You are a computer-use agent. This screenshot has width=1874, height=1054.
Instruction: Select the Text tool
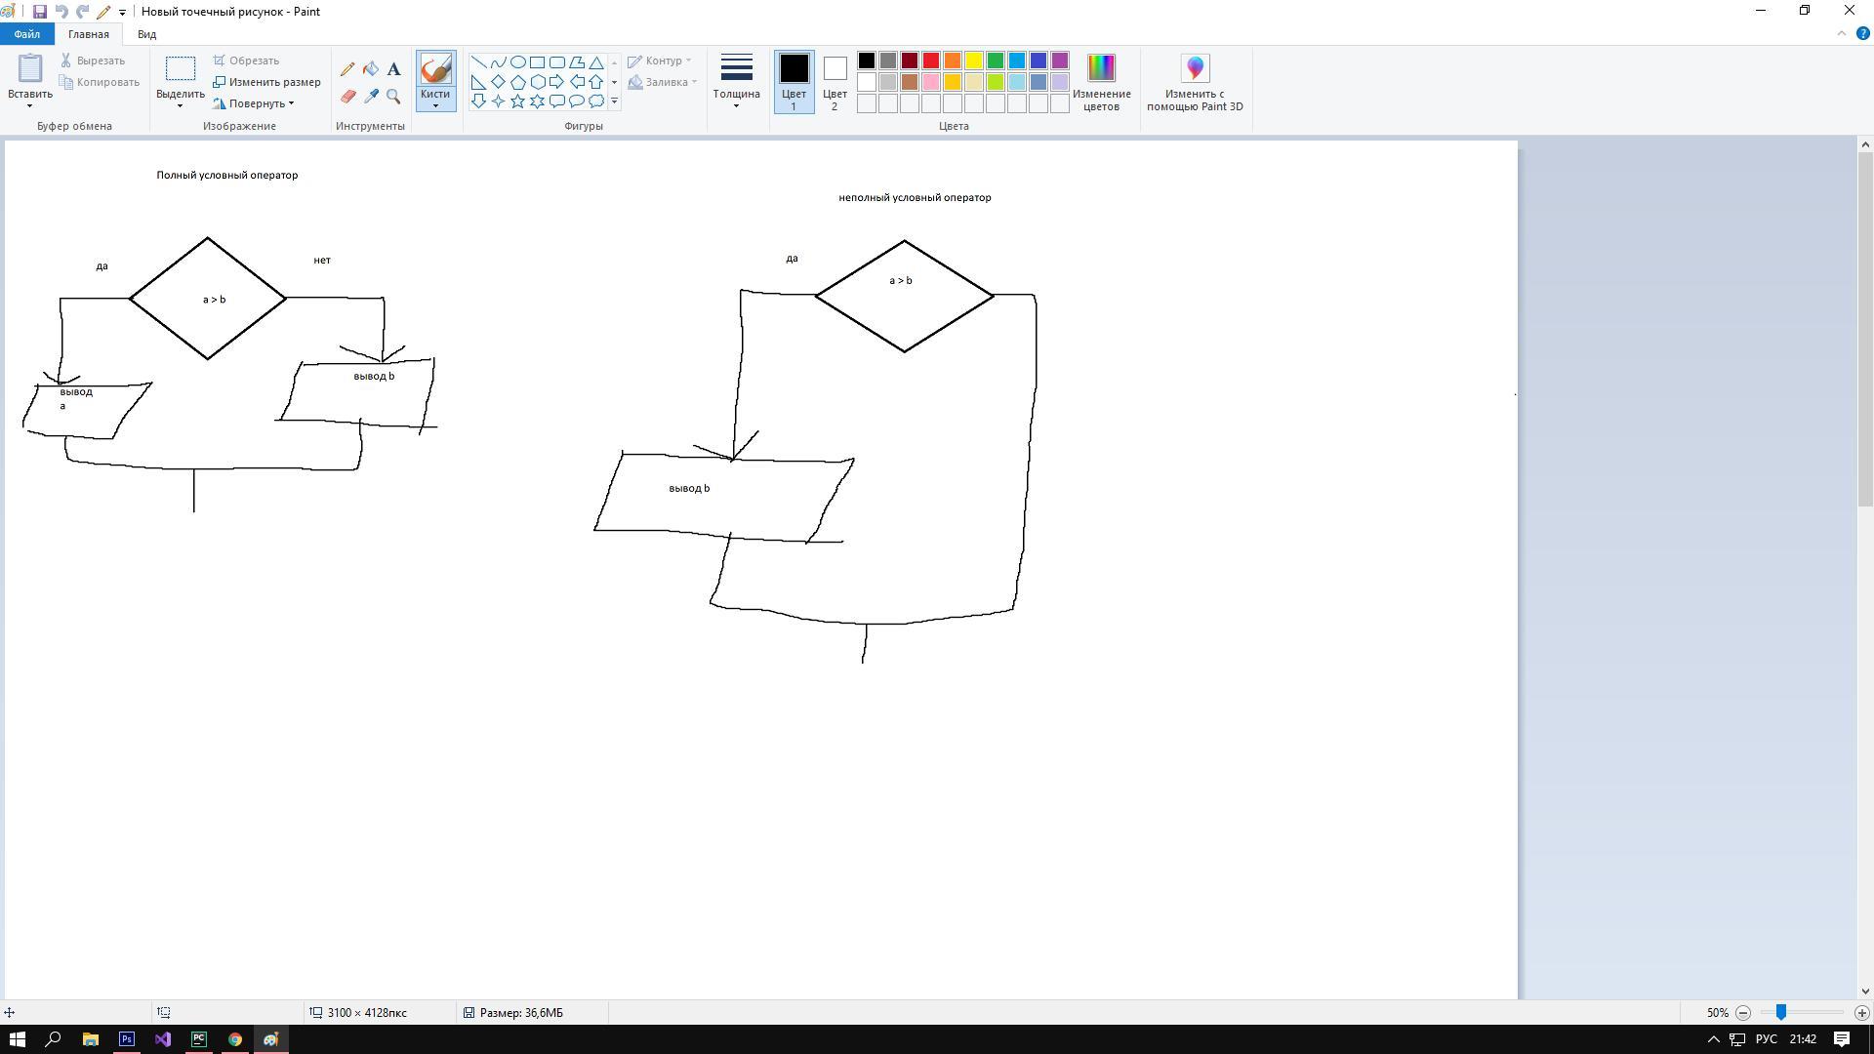click(x=393, y=69)
